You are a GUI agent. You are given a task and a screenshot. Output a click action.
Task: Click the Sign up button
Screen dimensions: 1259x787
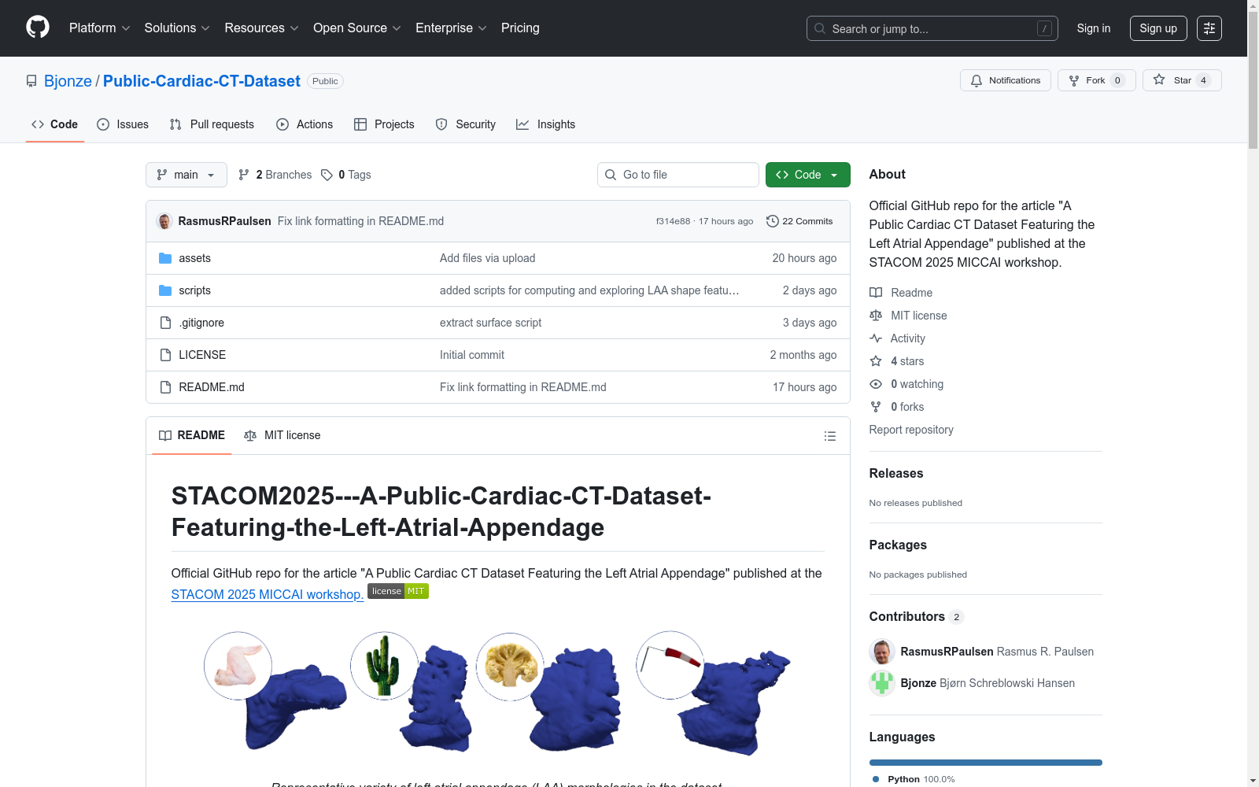click(x=1158, y=28)
